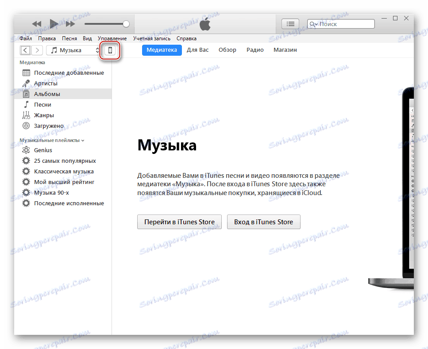Switch to the Радио tab
The image size is (428, 349).
tap(255, 50)
